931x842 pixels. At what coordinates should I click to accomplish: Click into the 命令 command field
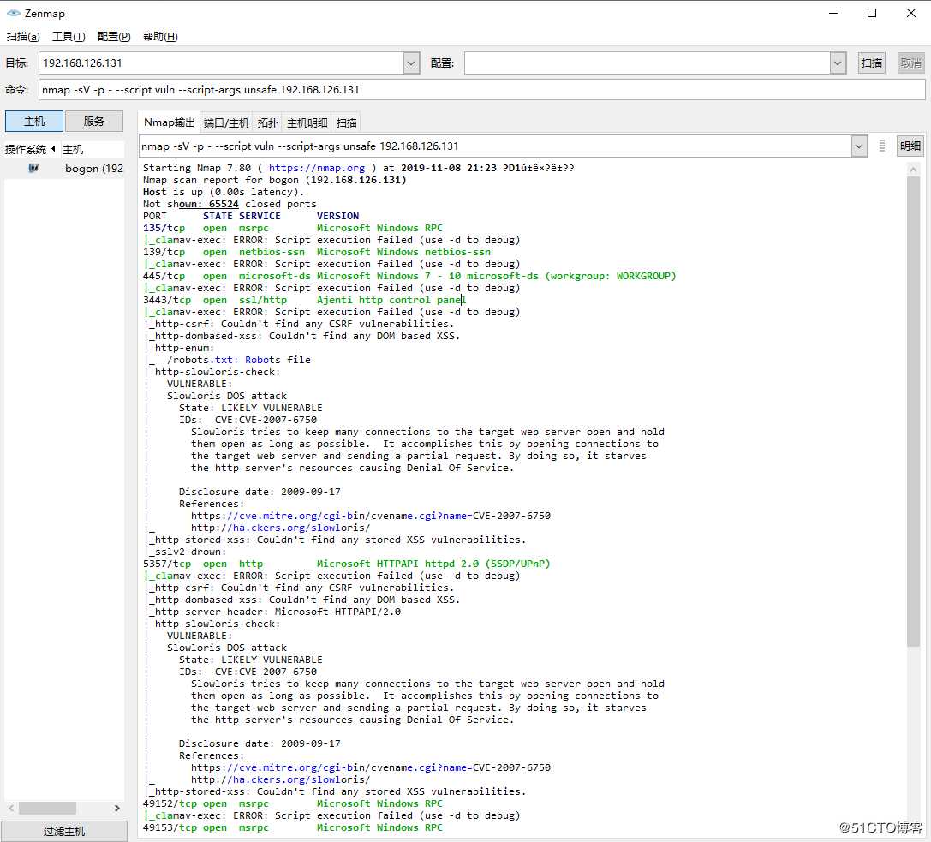pos(481,90)
